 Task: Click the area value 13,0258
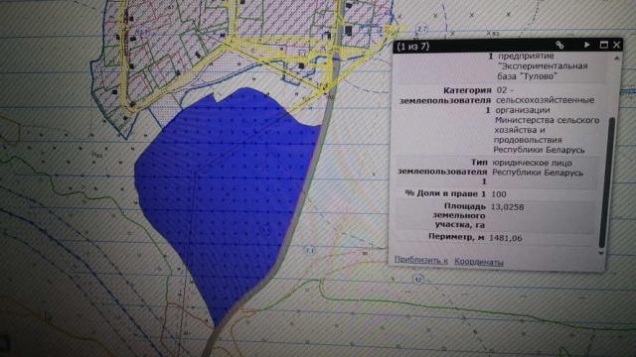click(x=507, y=207)
